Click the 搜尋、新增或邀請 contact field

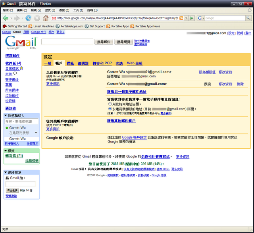point(21,121)
